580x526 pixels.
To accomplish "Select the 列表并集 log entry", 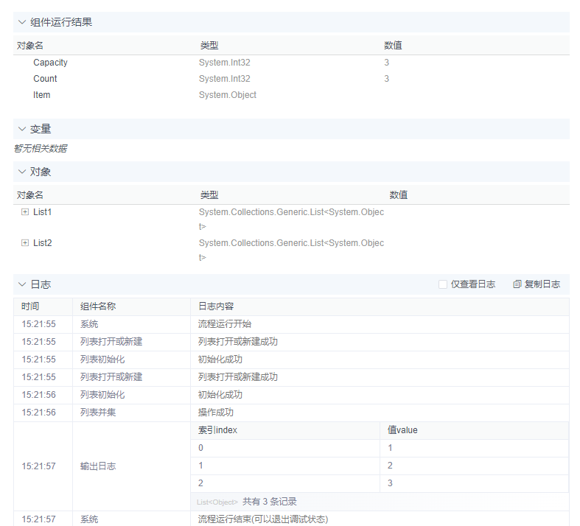I will pos(98,413).
